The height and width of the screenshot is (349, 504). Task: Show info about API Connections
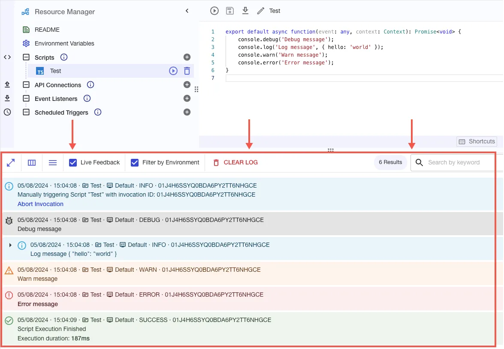(x=91, y=85)
